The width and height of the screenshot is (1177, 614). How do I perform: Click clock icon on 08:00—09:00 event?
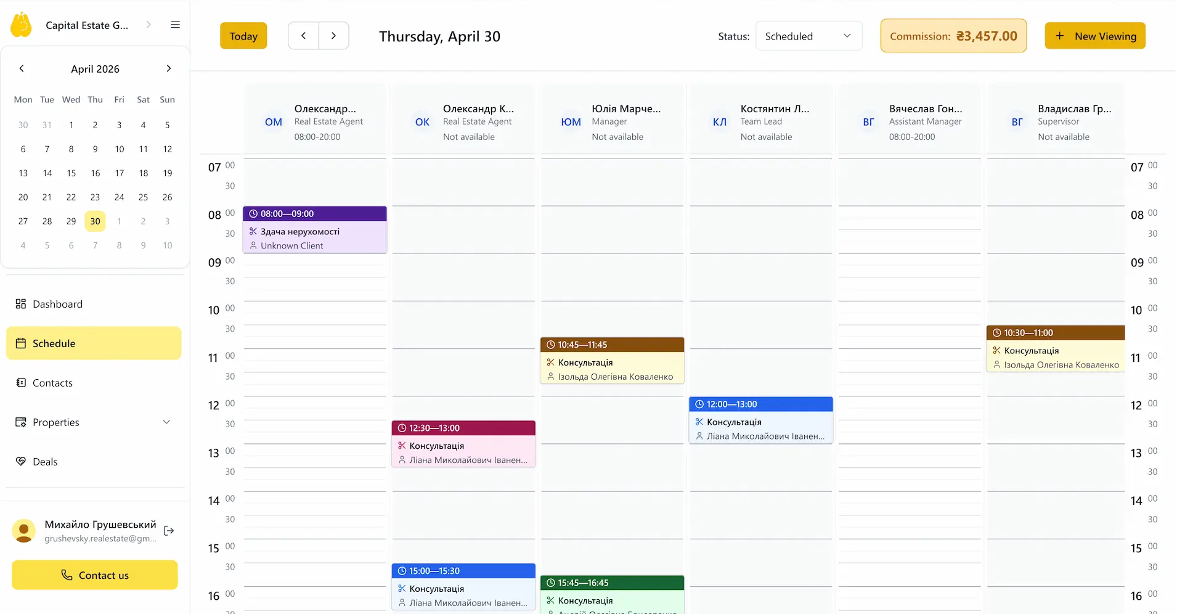tap(253, 214)
